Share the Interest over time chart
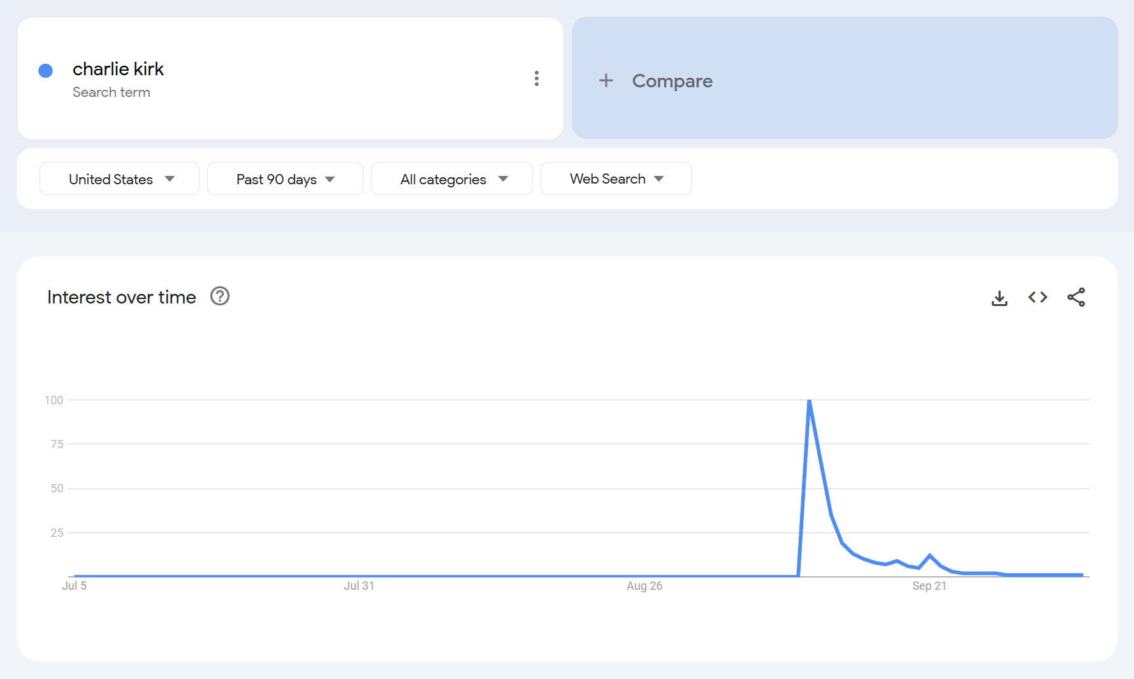 [1076, 297]
